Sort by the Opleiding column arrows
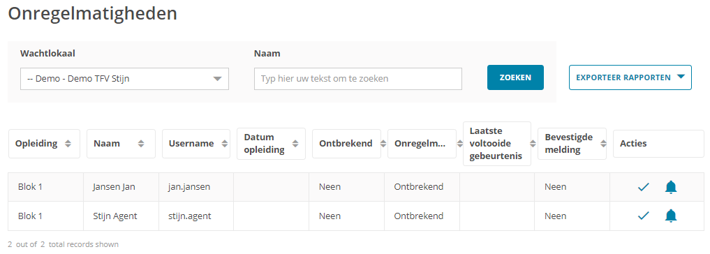 coord(68,144)
